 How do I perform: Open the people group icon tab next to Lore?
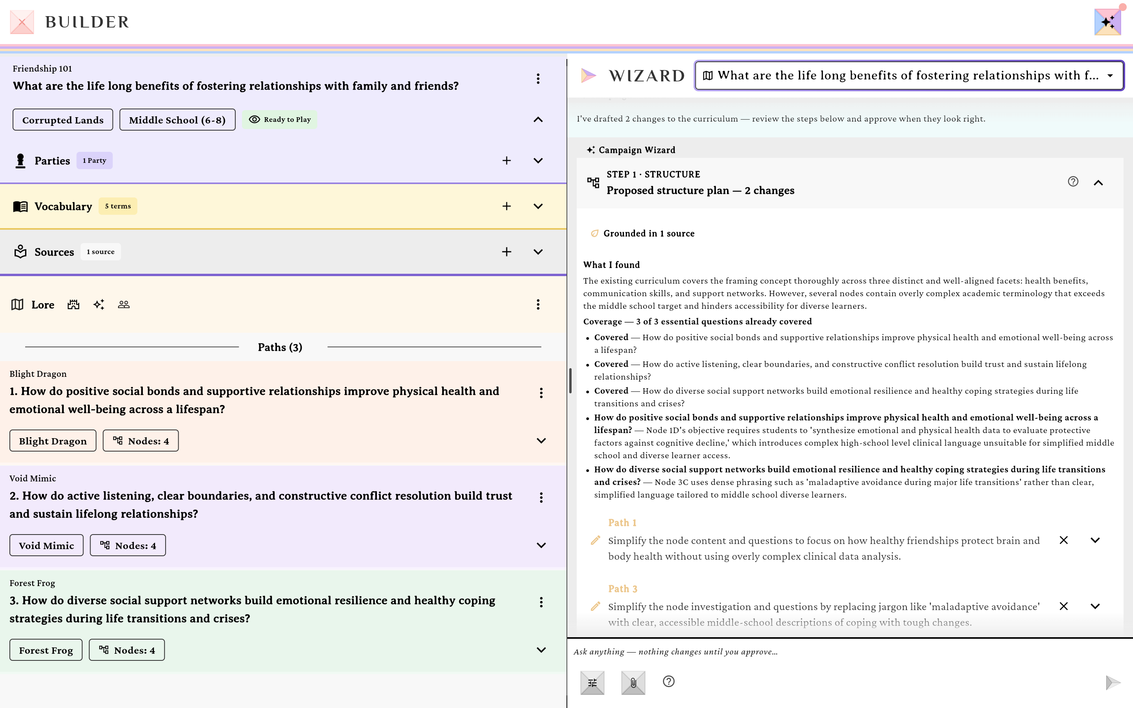[x=124, y=304]
